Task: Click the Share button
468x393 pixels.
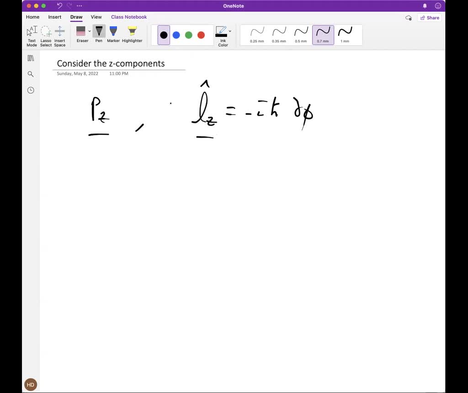Action: point(429,18)
